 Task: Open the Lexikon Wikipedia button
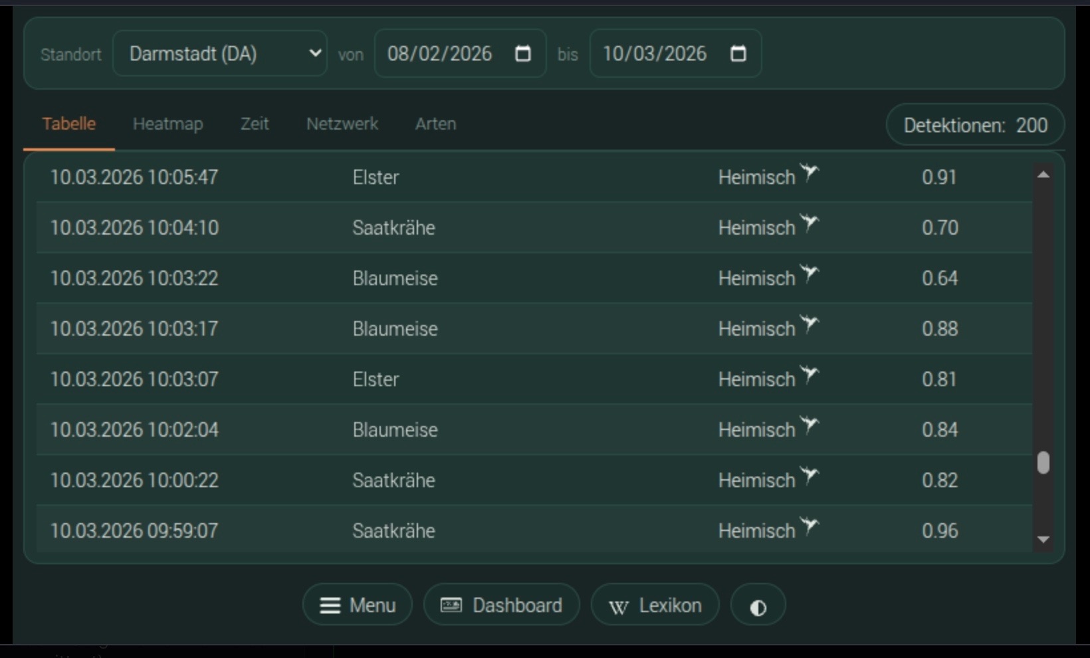coord(655,605)
